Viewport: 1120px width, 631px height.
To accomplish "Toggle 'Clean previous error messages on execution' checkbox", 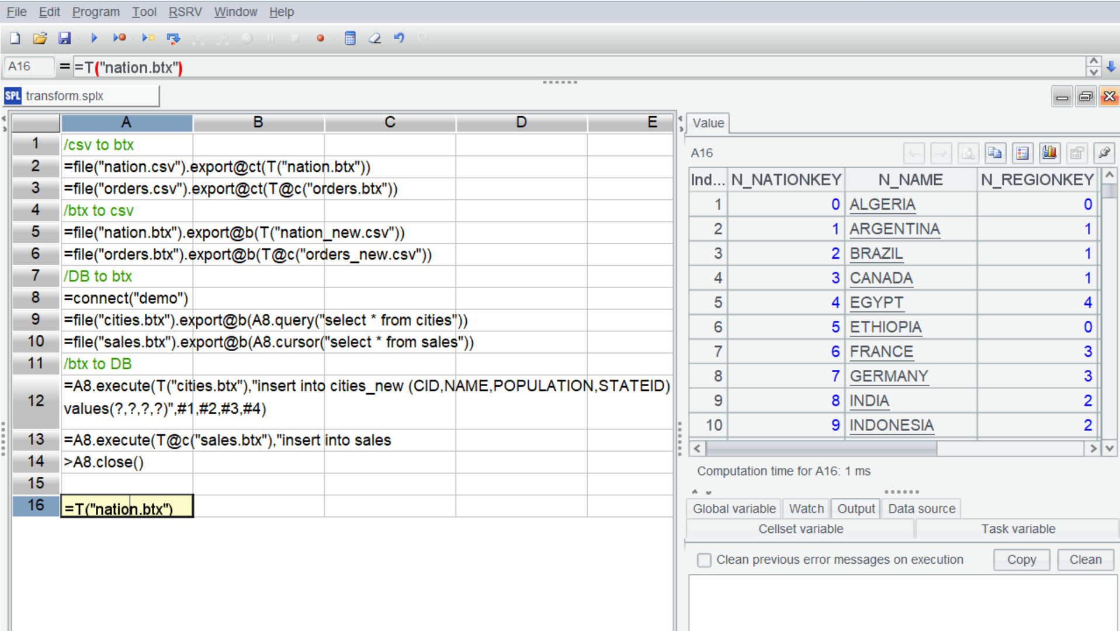I will (x=704, y=560).
